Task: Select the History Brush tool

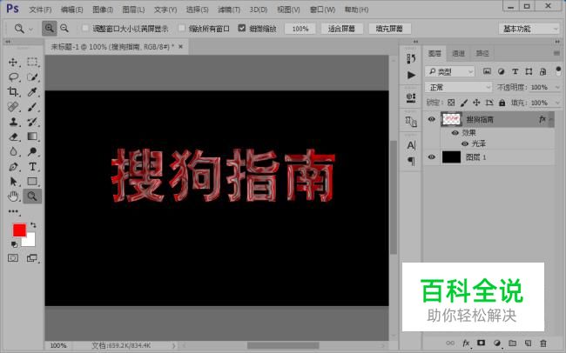Action: 32,122
